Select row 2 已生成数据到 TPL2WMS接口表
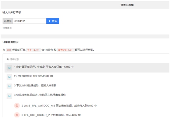This screenshot has width=170, height=118. click(34, 76)
